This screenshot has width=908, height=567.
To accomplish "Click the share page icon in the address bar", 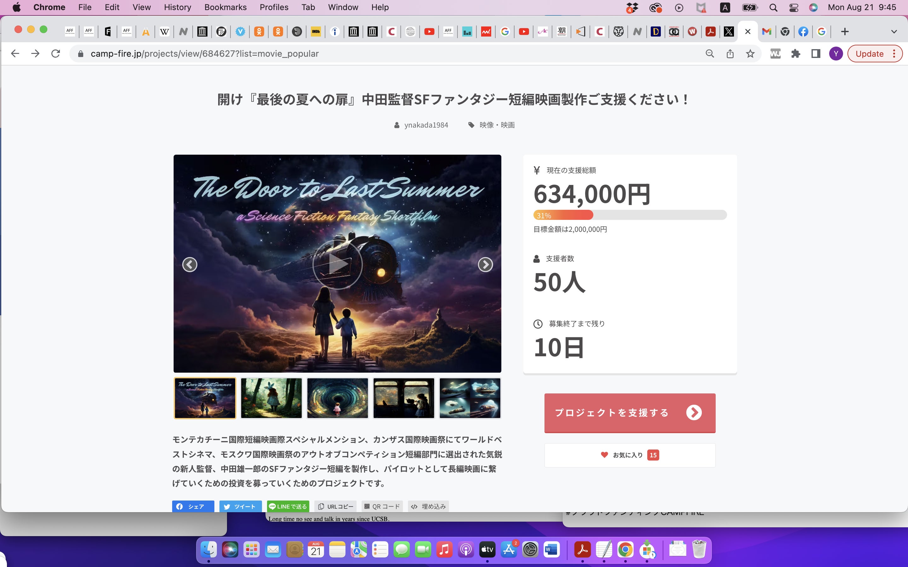I will click(730, 54).
